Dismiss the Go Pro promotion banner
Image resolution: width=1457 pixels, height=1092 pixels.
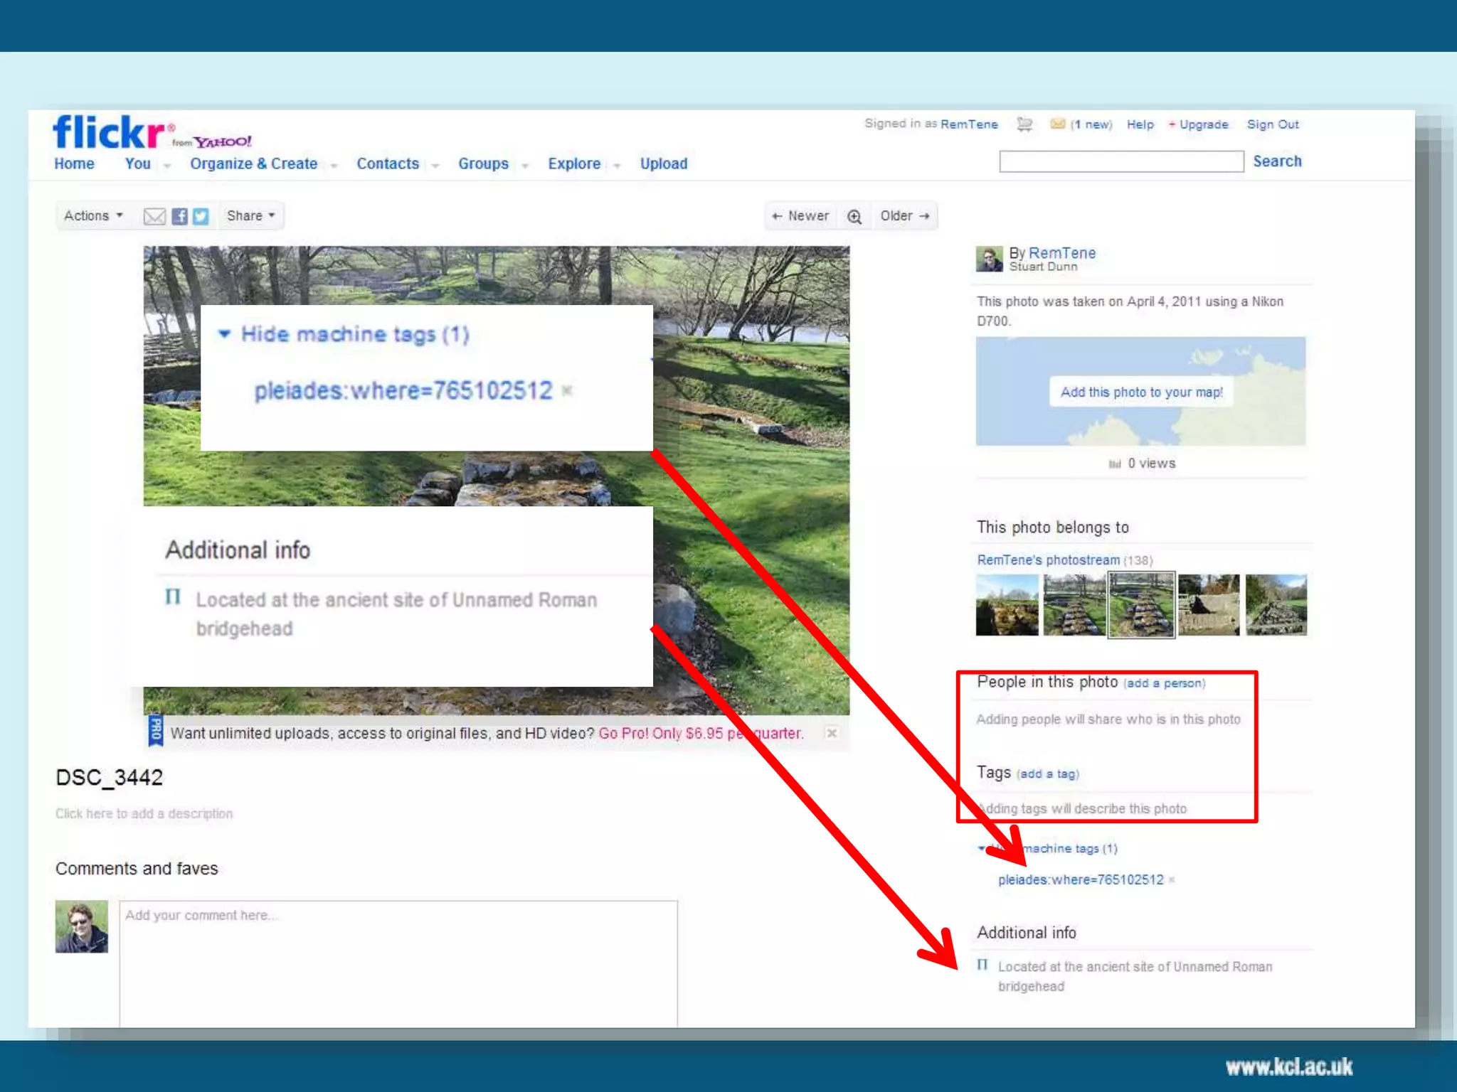831,733
